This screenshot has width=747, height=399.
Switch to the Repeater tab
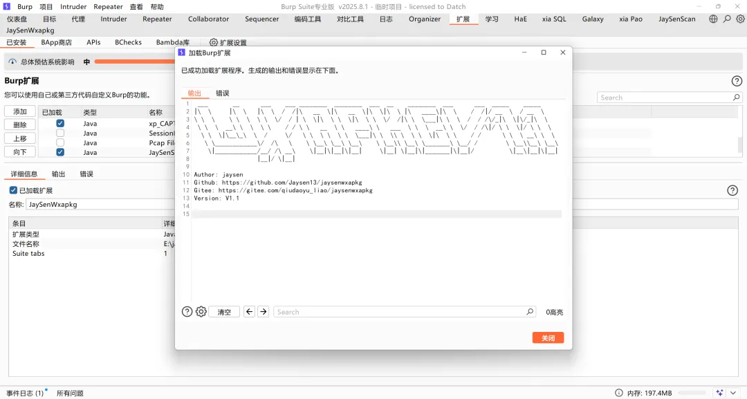click(157, 19)
